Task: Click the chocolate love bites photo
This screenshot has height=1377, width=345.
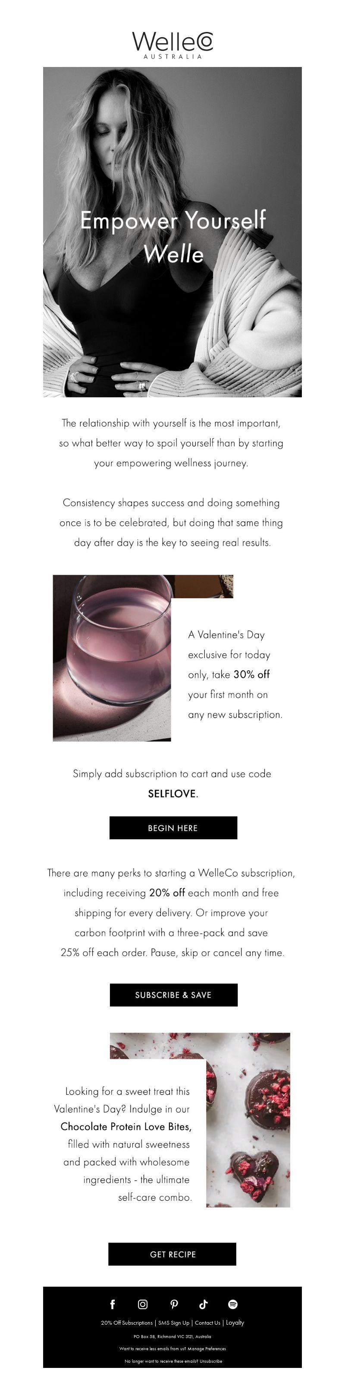Action: (248, 1119)
